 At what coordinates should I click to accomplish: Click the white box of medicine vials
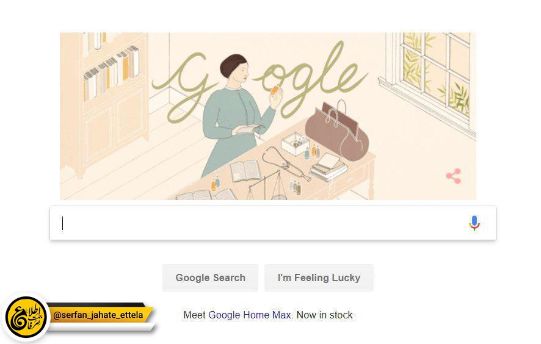[x=295, y=143]
